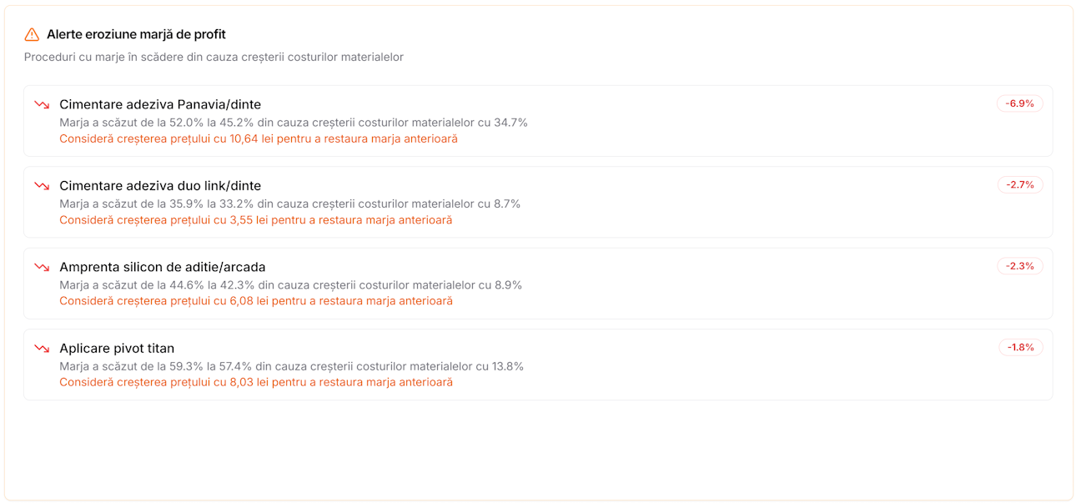Open the Cimentare adeziva Panavia/dinte title
This screenshot has height=503, width=1076.
[x=160, y=105]
